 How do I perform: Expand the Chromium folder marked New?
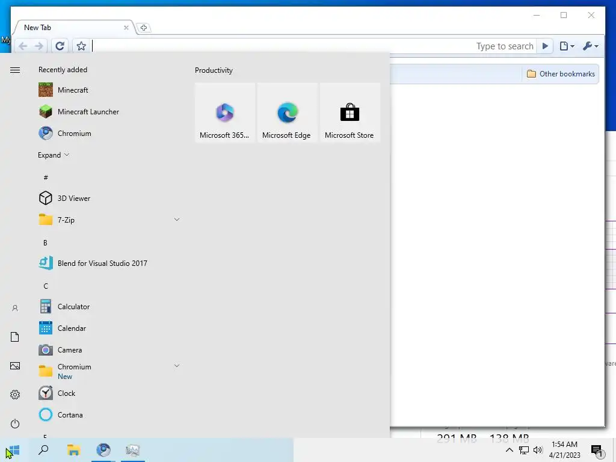(x=177, y=366)
